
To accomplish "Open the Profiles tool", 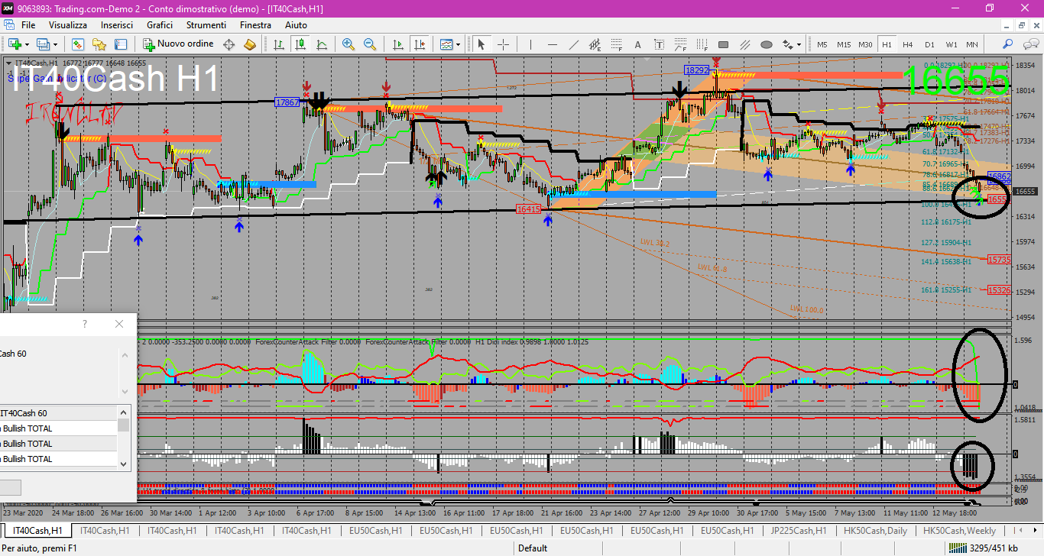I will click(x=44, y=44).
